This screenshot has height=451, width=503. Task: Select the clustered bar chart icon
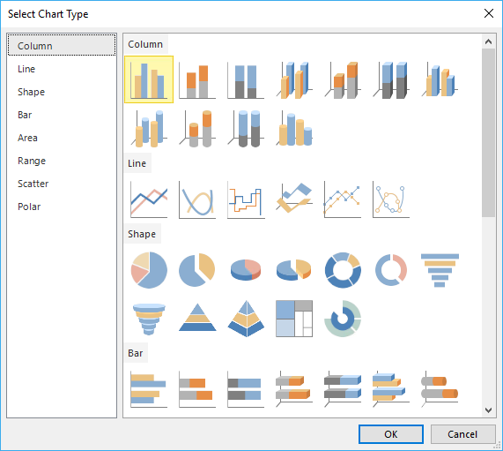pos(149,389)
